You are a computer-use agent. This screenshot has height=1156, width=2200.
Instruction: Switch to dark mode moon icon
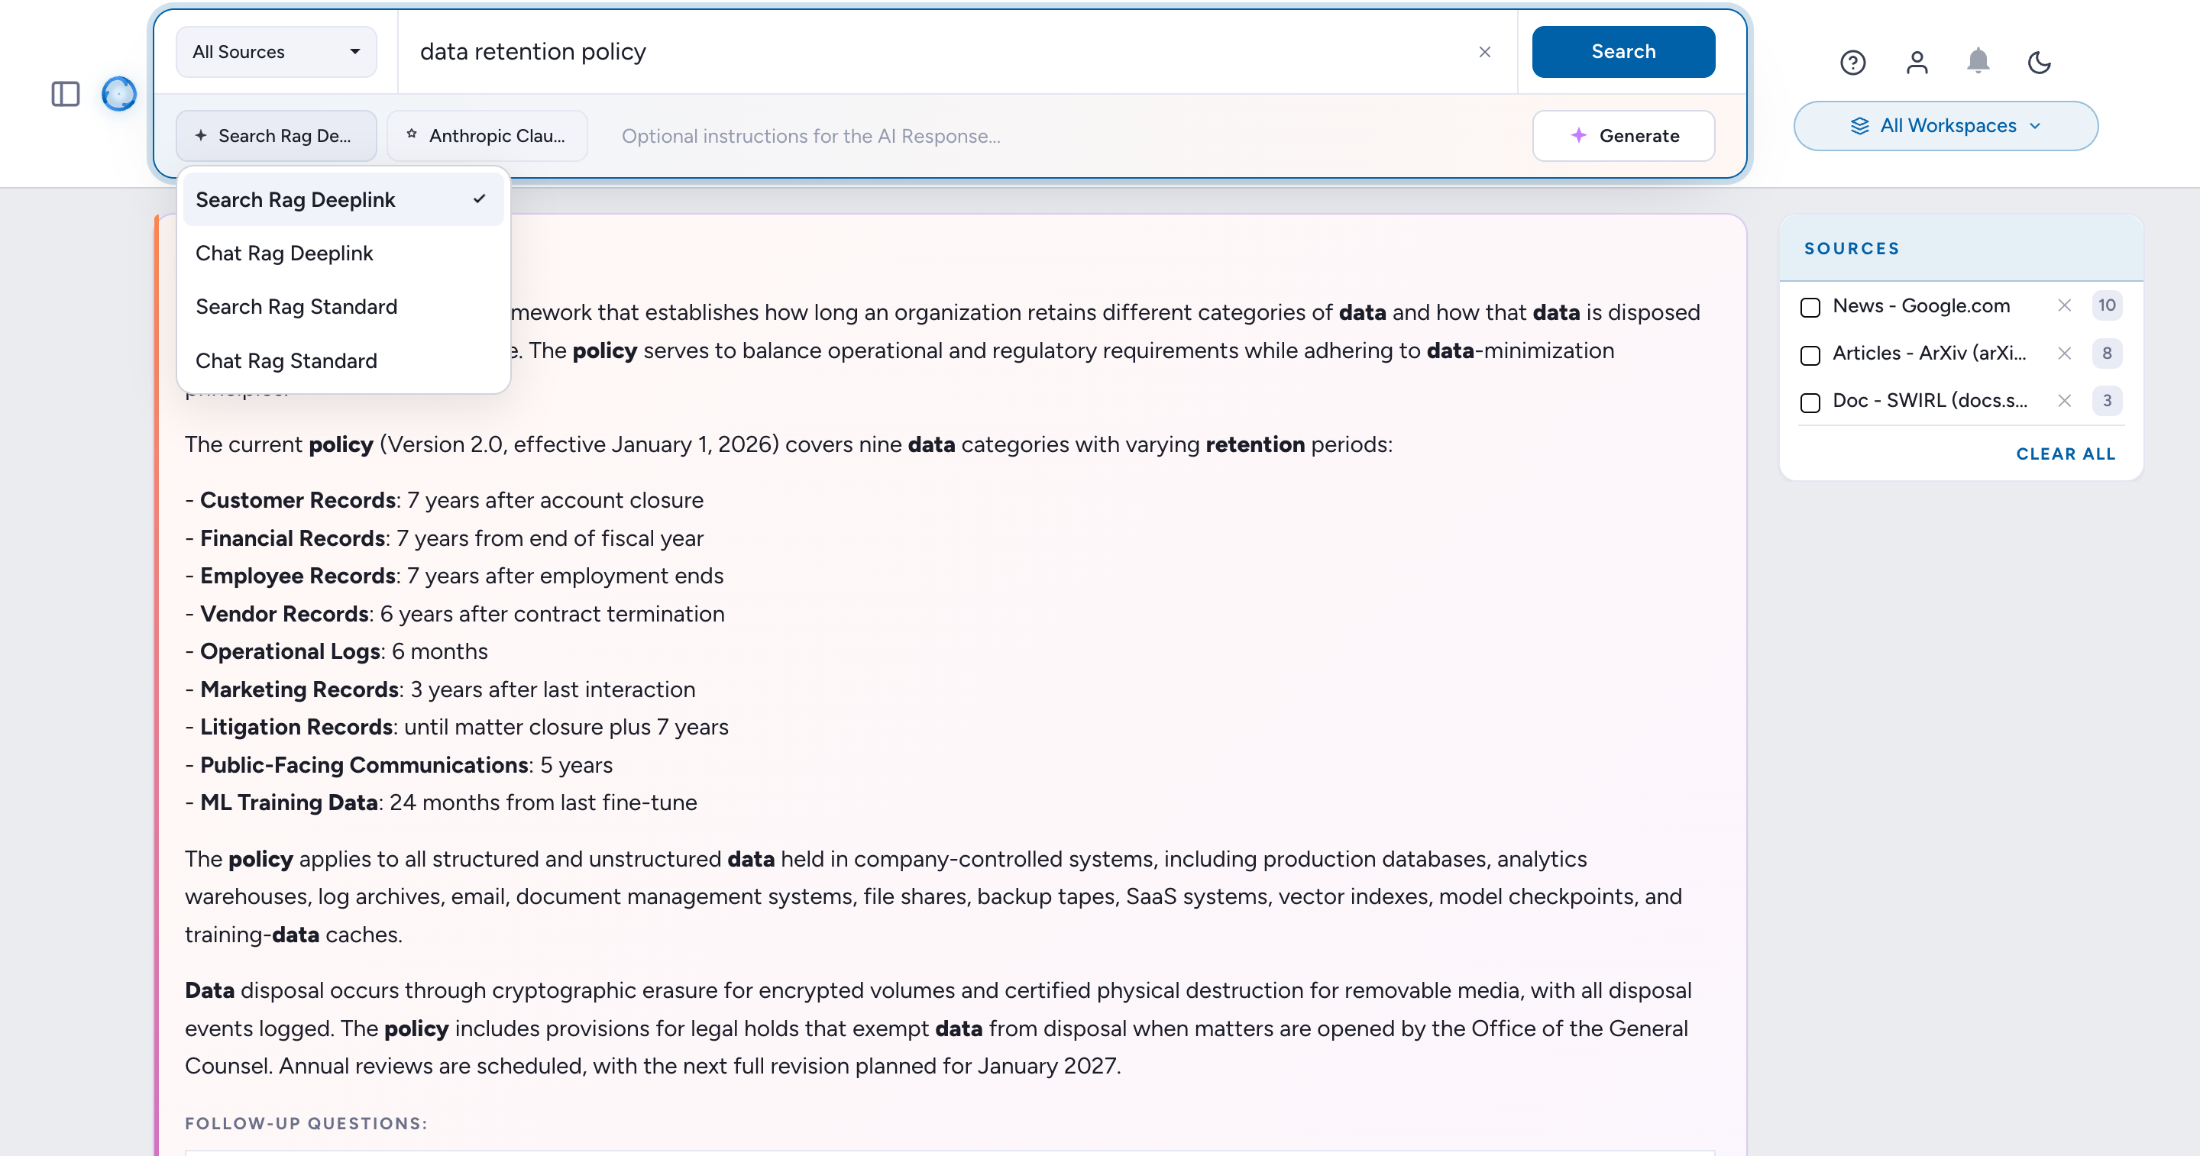pos(2040,63)
